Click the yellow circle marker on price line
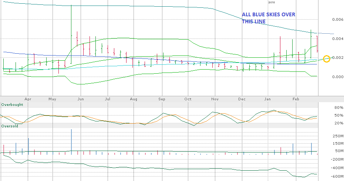This screenshot has height=181, width=344. (327, 58)
